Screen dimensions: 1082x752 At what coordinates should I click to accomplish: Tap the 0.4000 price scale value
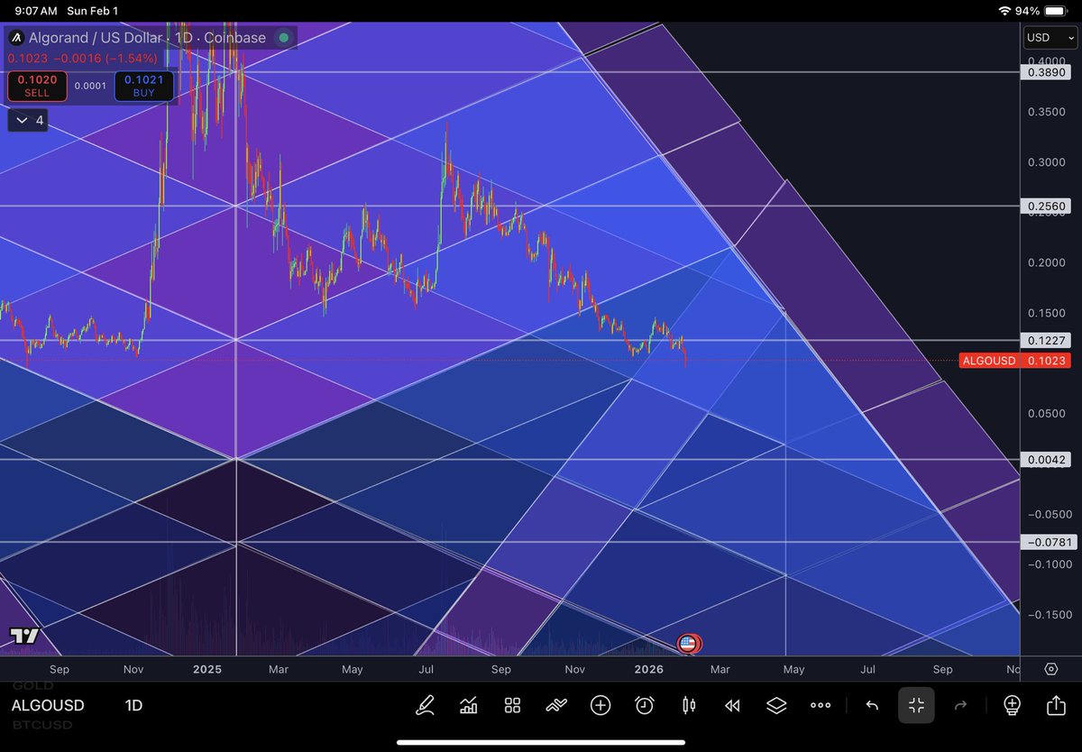point(1046,60)
